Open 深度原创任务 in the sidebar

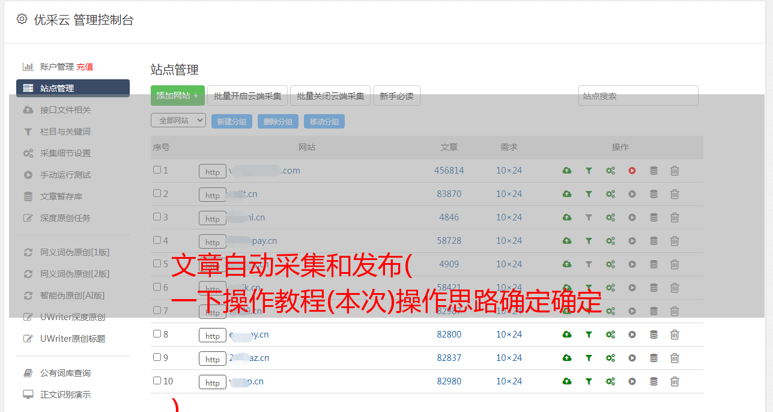[65, 218]
